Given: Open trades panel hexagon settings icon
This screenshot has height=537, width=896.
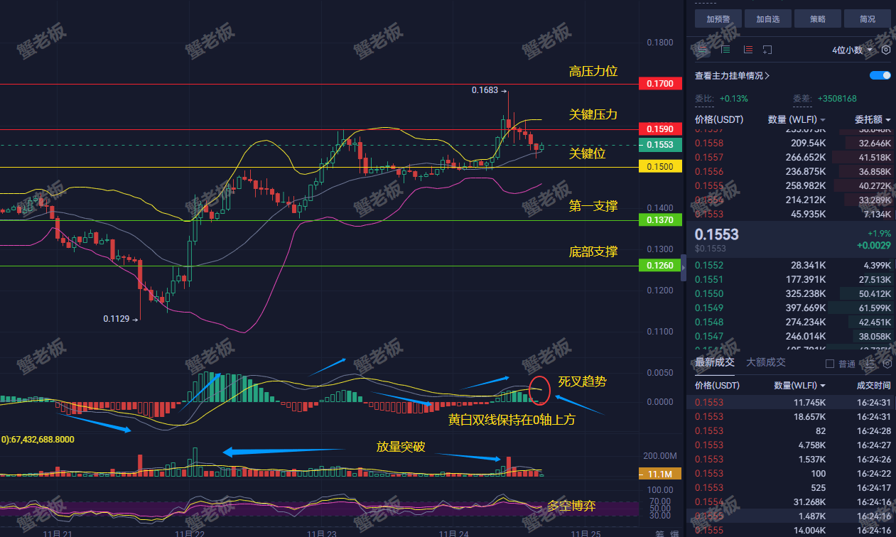Looking at the screenshot, I should pyautogui.click(x=887, y=364).
